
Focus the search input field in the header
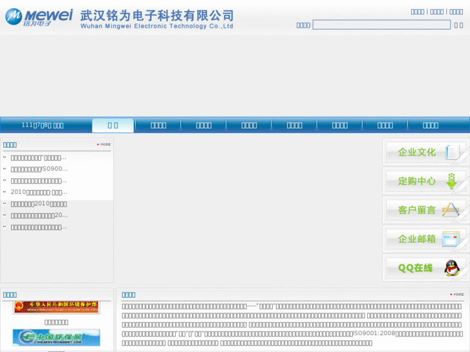coord(381,25)
